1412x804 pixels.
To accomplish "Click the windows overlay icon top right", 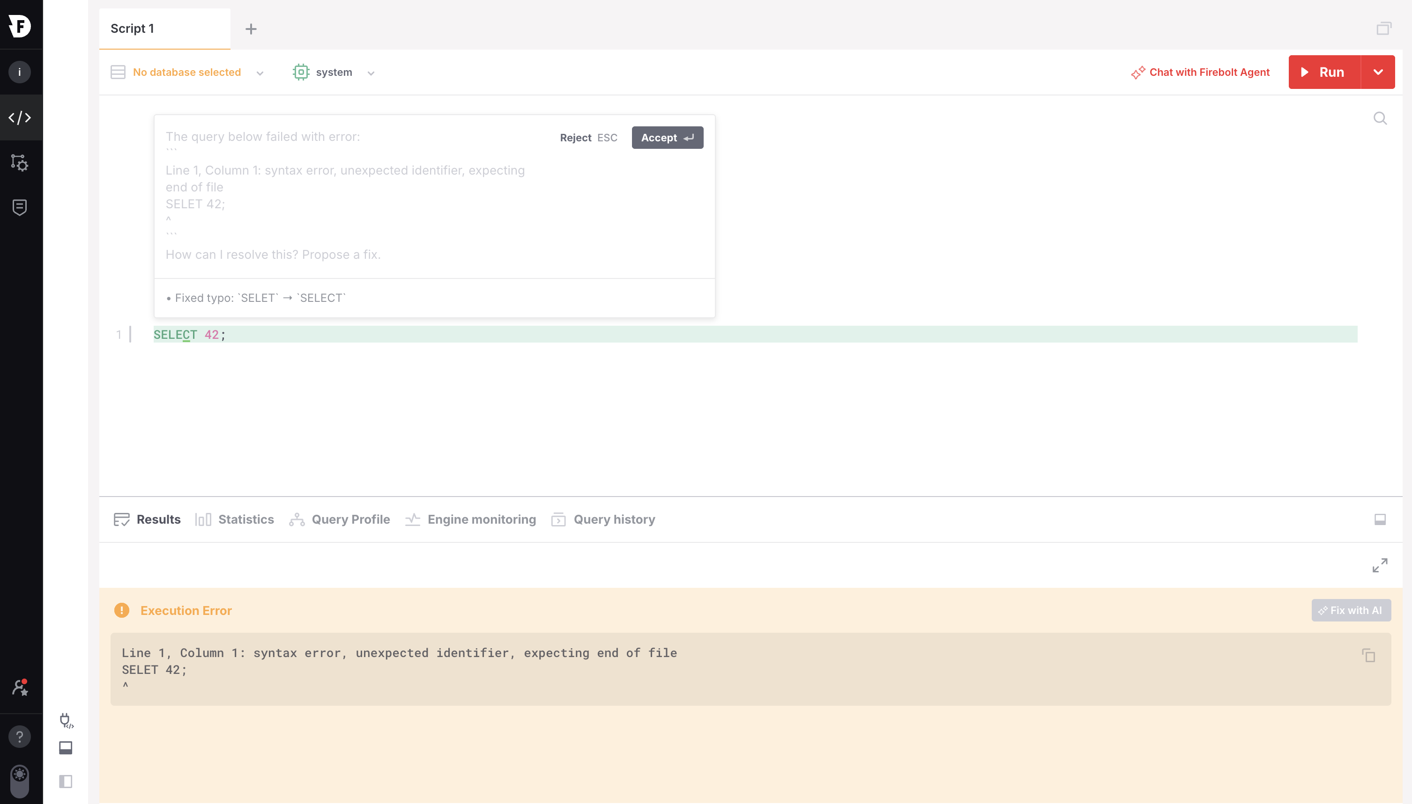I will point(1384,29).
